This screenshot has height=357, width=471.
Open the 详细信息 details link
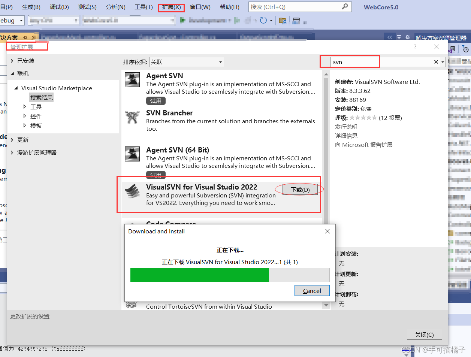[346, 136]
